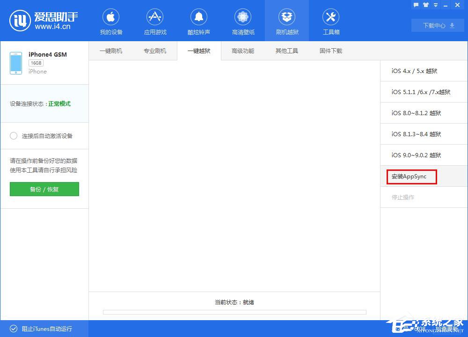Screen dimensions: 468x337
Task: Click the feedback chat icon in title bar
Action: click(x=416, y=5)
